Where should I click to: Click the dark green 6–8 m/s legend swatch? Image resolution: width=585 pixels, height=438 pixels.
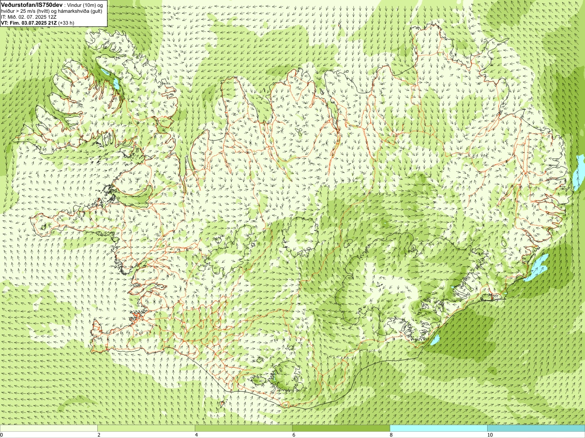(341, 429)
